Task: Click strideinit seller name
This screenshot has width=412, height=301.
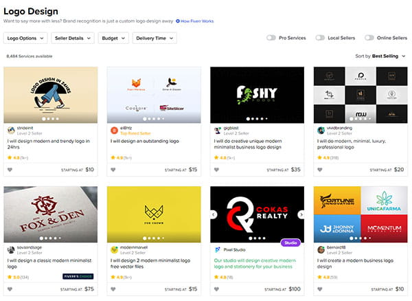Action: [25, 128]
